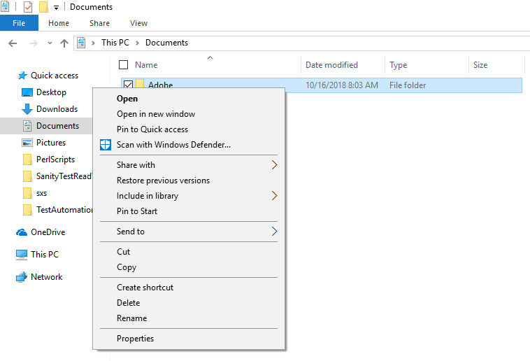530x361 pixels.
Task: Sort by the Type column header
Action: pos(398,64)
